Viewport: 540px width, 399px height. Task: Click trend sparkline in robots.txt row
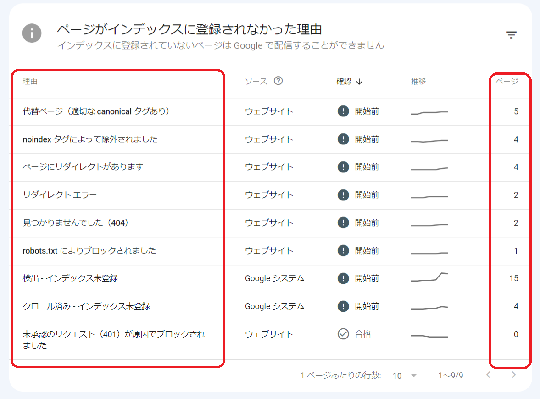429,253
